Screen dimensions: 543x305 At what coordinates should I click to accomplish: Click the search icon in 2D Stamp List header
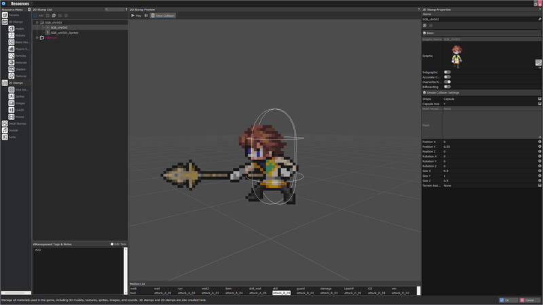coord(107,9)
